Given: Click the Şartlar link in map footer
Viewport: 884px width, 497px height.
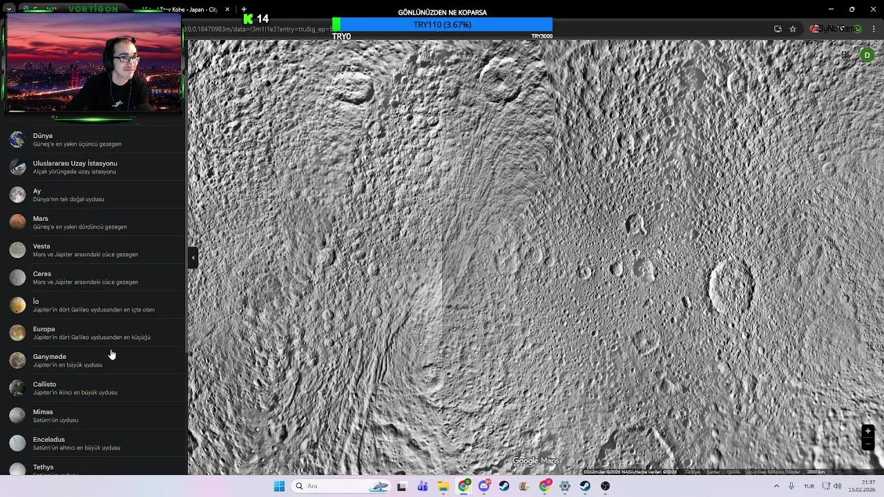Looking at the screenshot, I should click(x=713, y=472).
